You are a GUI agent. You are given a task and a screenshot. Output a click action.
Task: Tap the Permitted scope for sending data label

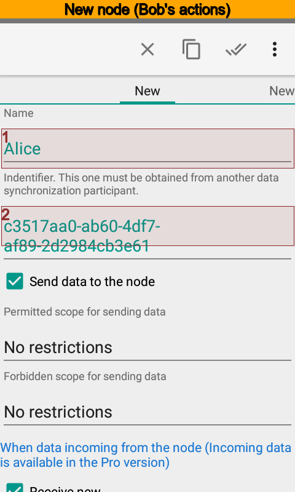[x=85, y=312]
